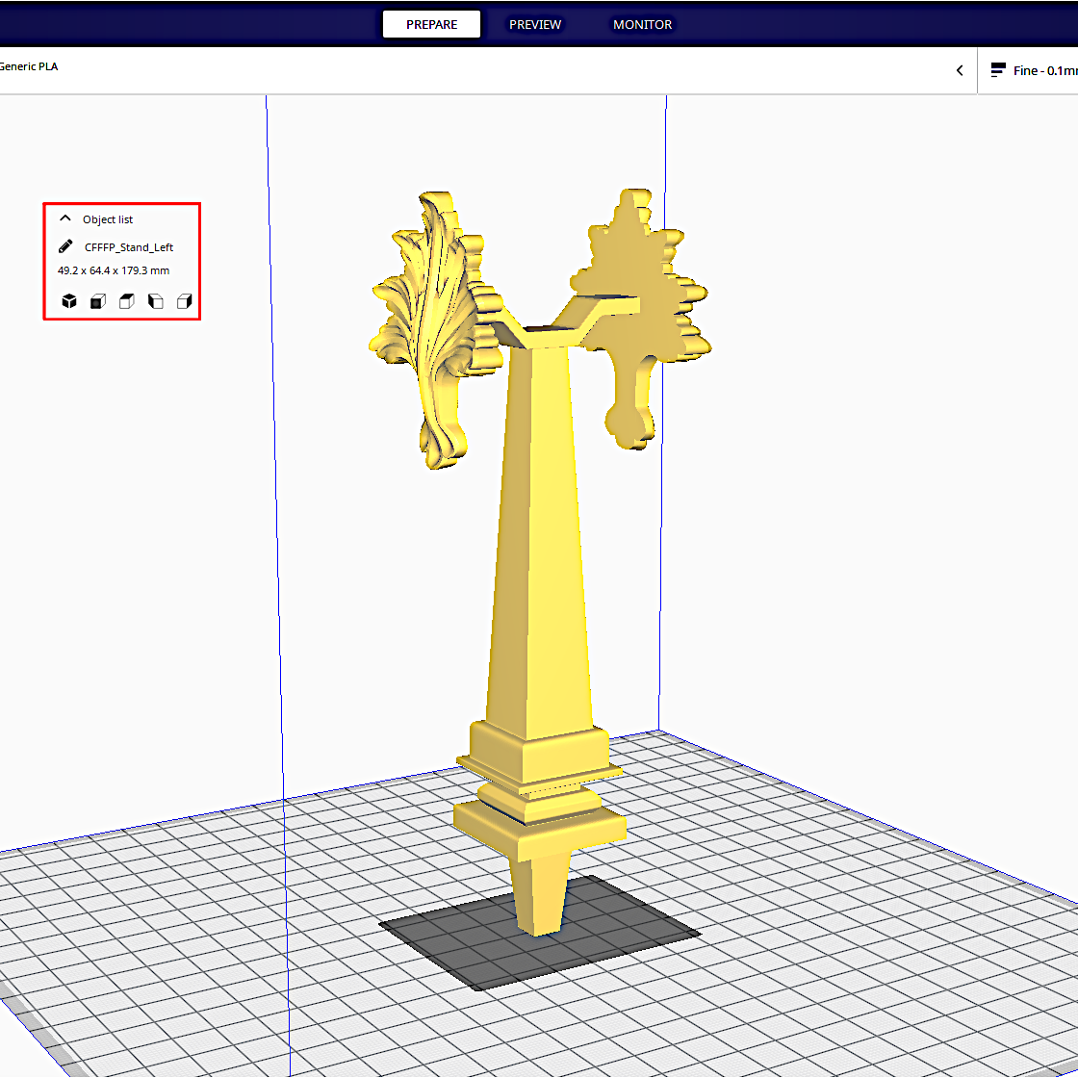Click the pencil icon to rename the model
Image resolution: width=1078 pixels, height=1078 pixels.
tap(65, 245)
